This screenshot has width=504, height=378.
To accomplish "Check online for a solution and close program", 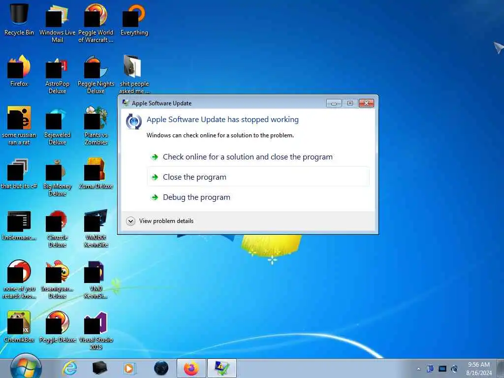I will tap(258, 157).
